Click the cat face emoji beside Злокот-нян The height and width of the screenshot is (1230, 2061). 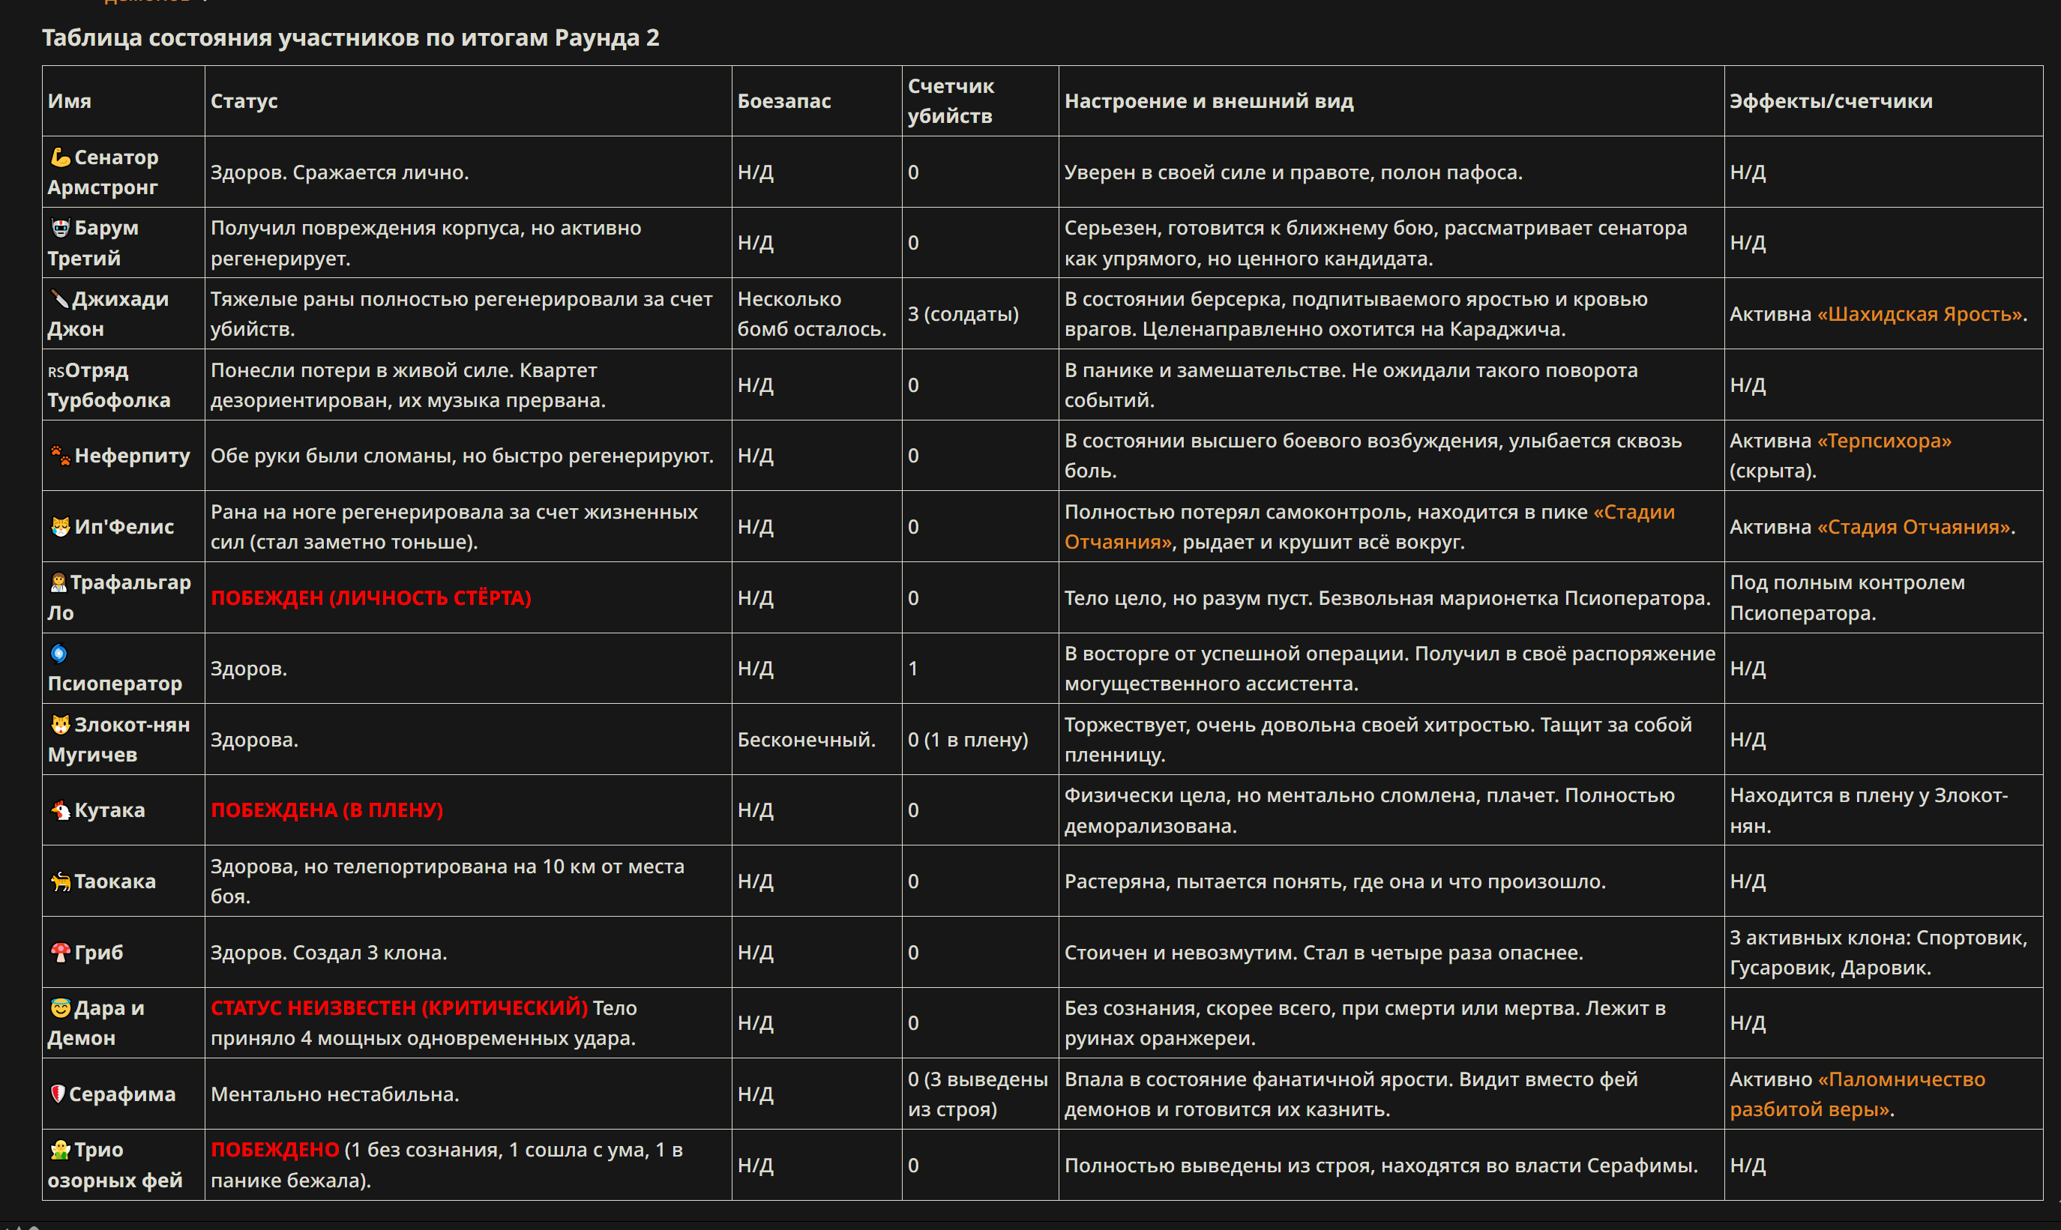click(x=60, y=724)
